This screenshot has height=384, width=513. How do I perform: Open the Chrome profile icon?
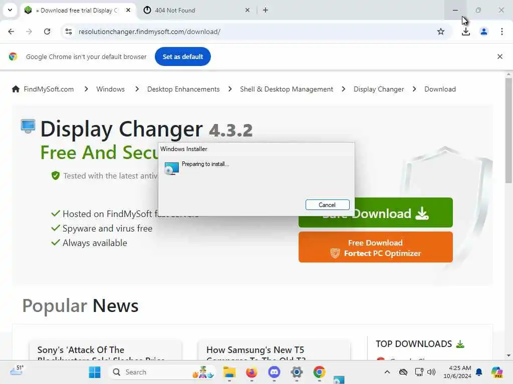pyautogui.click(x=483, y=31)
